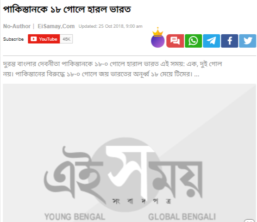Open the article summary paragraph
Image resolution: width=257 pixels, height=222 pixels.
pos(113,69)
